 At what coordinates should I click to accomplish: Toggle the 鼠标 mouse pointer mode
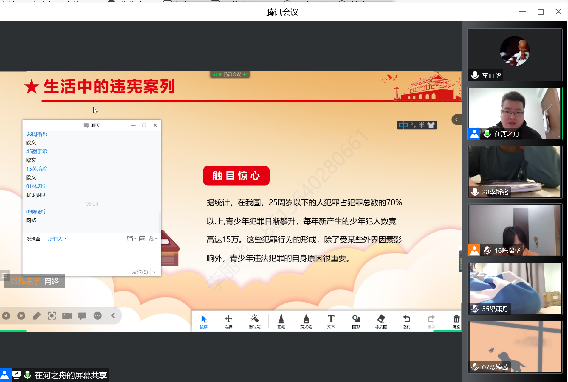coord(204,321)
